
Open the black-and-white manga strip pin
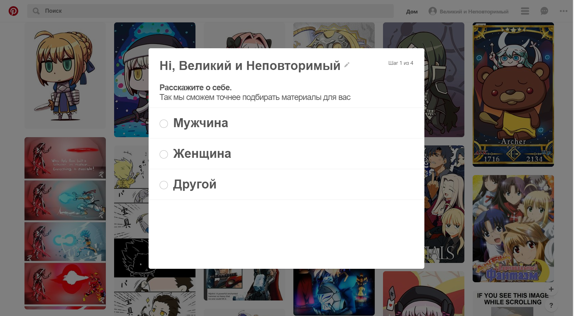(131, 231)
